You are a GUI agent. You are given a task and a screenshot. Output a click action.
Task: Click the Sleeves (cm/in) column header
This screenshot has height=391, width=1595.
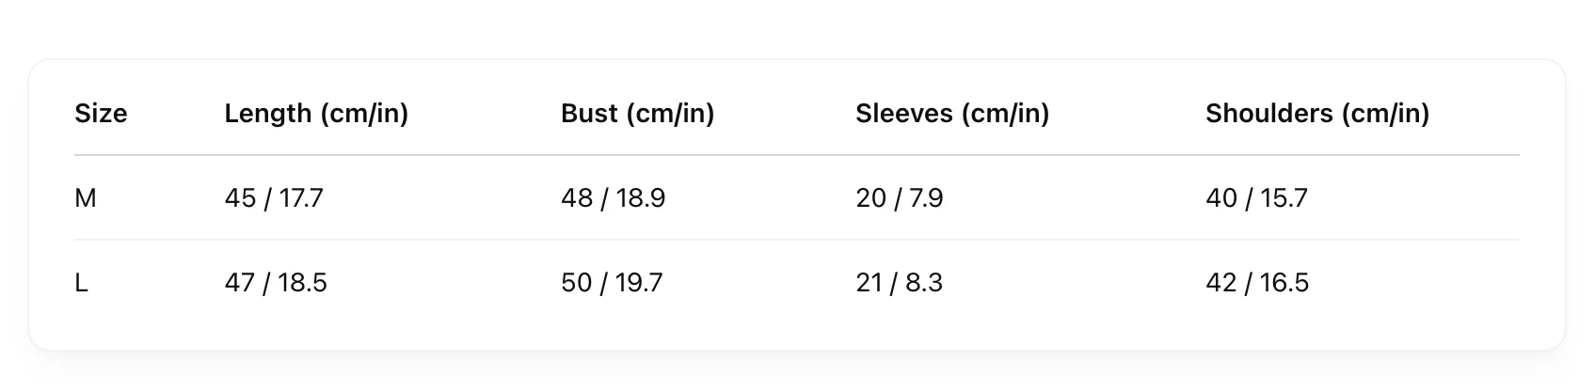(x=952, y=114)
